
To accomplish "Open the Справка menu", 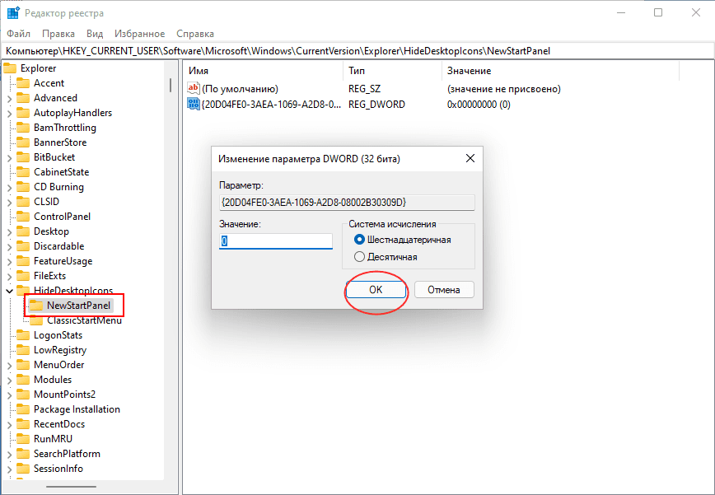I will click(195, 34).
